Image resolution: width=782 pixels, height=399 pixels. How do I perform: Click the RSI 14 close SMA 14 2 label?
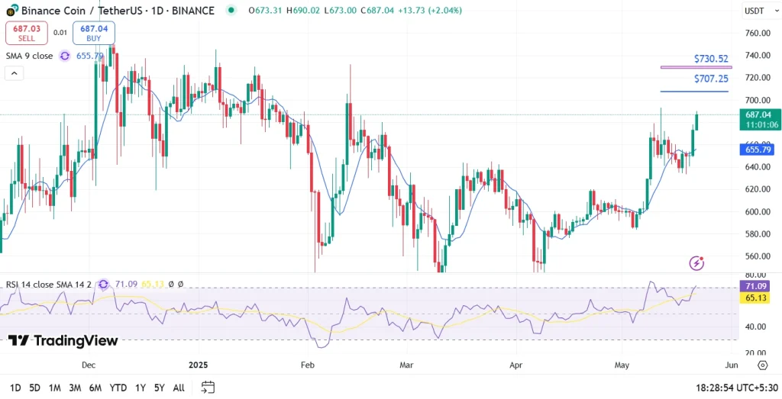(48, 285)
